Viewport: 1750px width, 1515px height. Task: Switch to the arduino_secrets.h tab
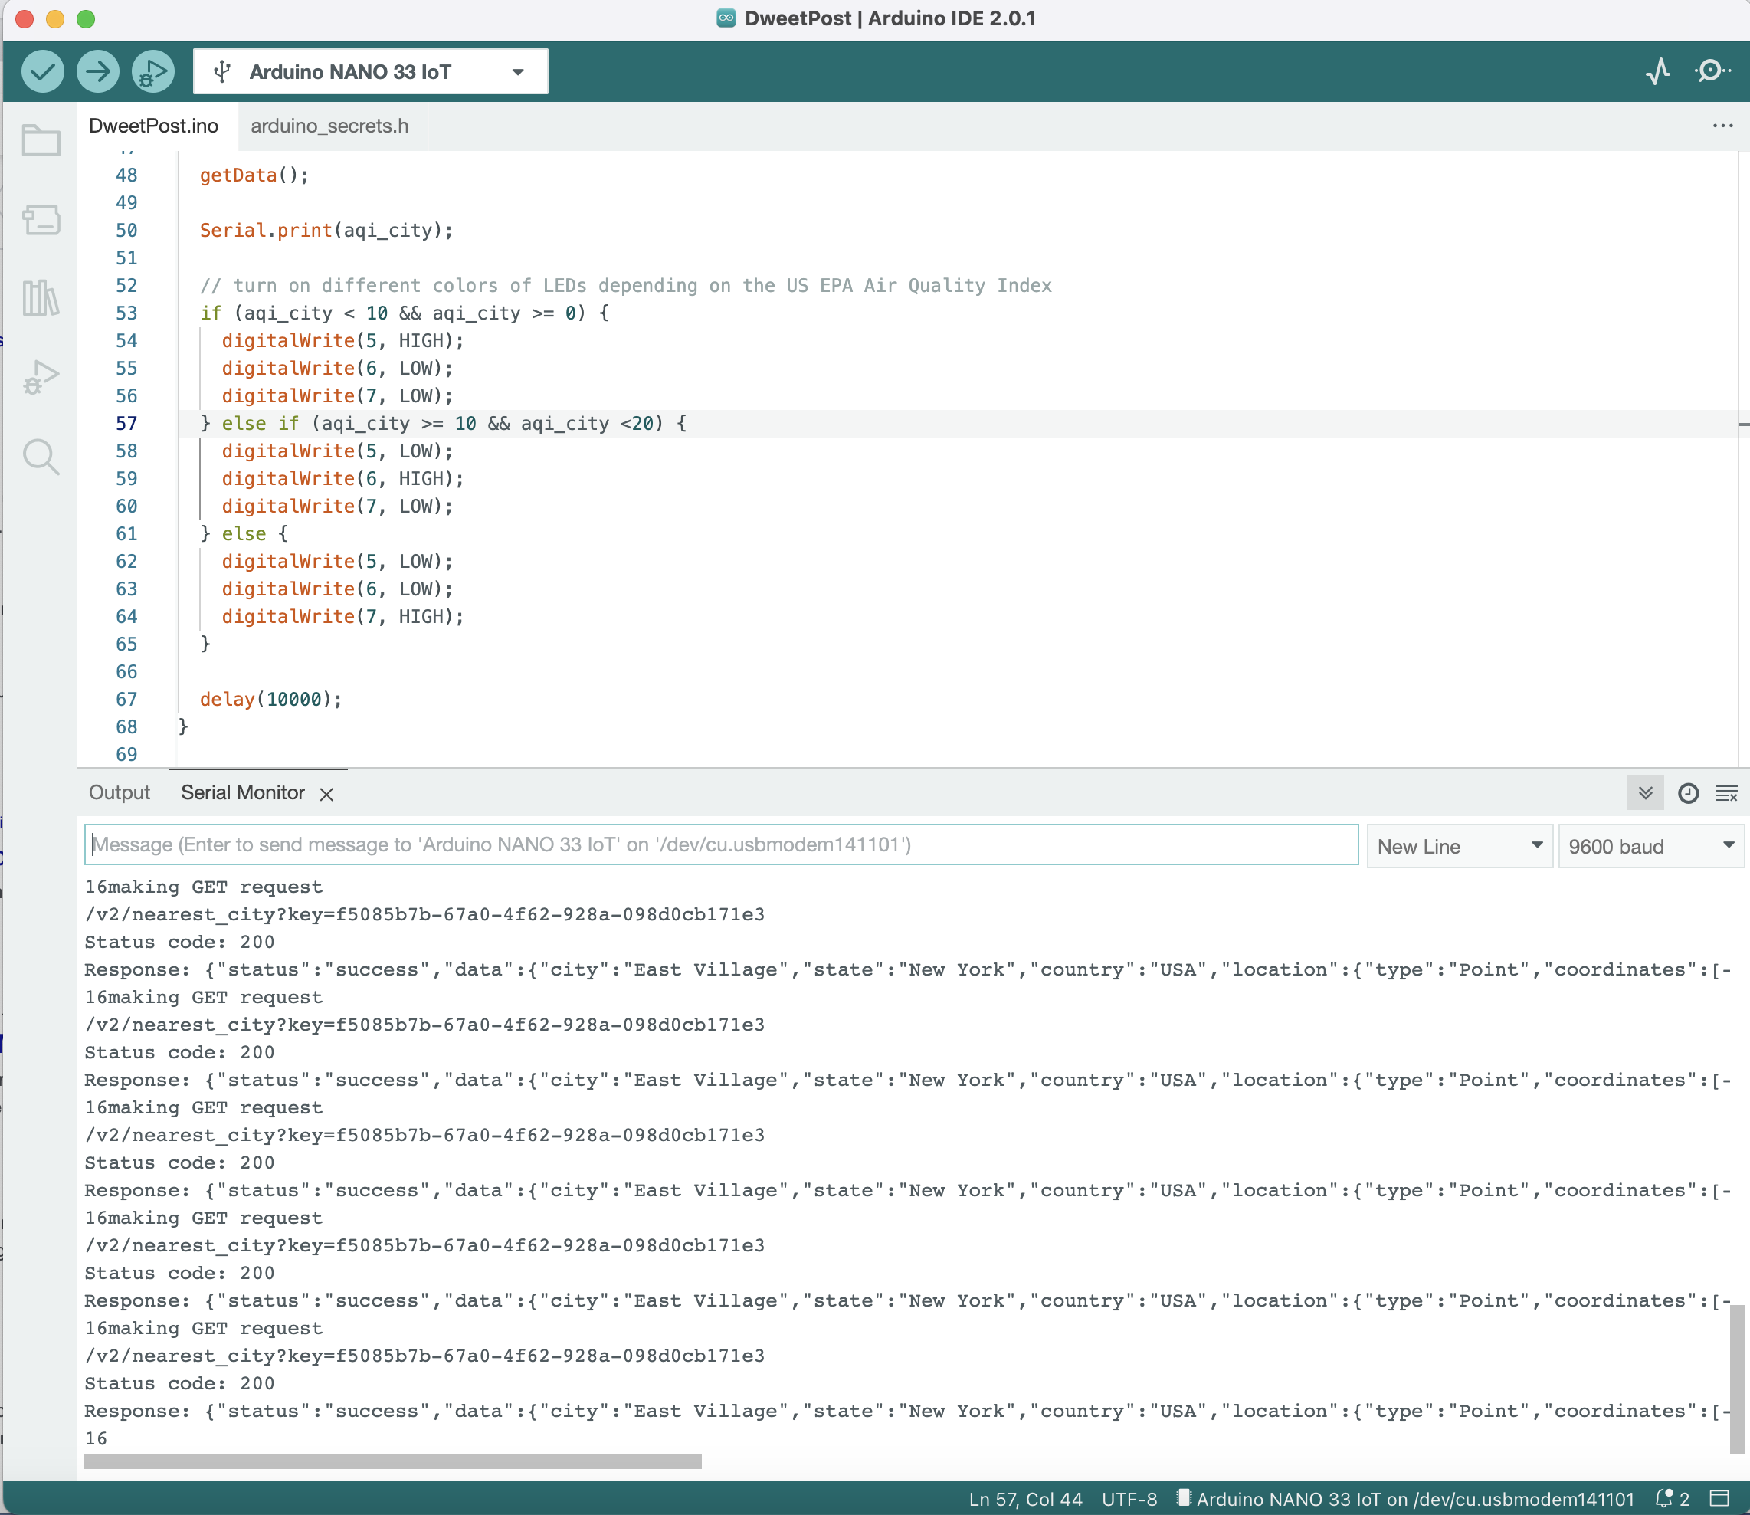(329, 126)
